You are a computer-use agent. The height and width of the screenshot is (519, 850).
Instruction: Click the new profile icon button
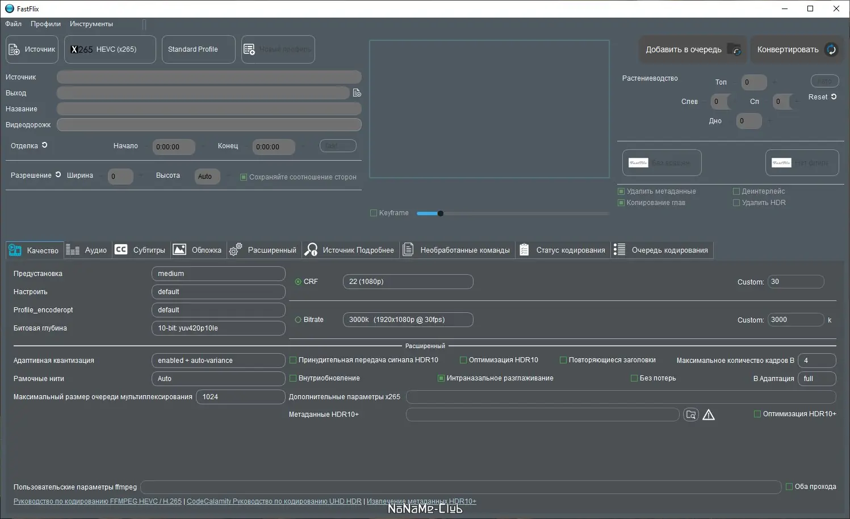pos(249,49)
